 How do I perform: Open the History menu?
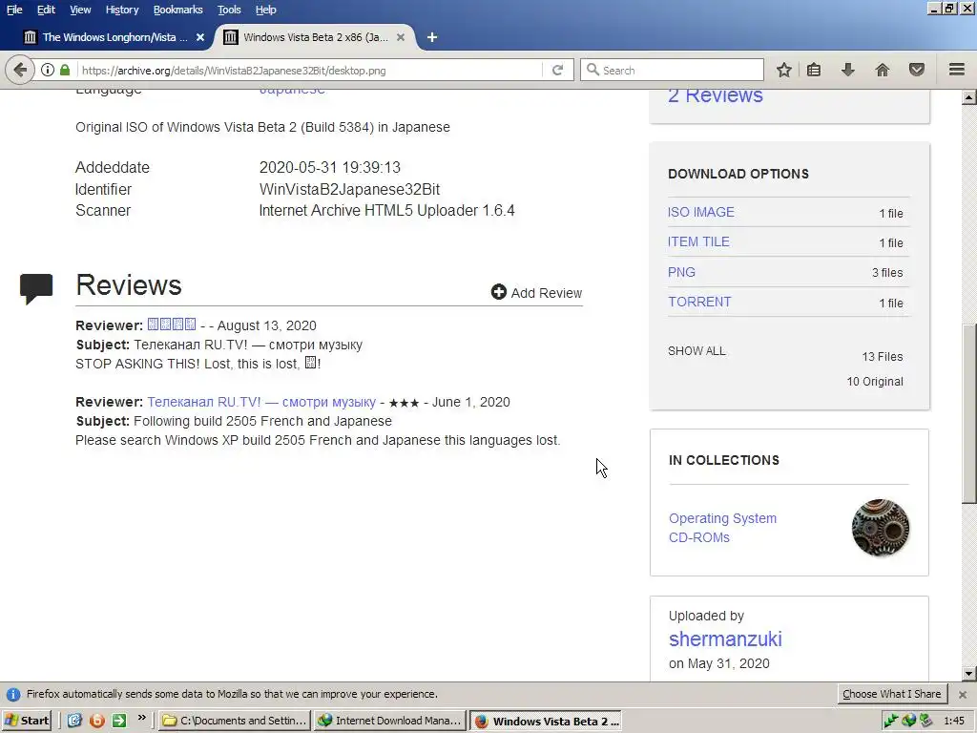pyautogui.click(x=121, y=10)
